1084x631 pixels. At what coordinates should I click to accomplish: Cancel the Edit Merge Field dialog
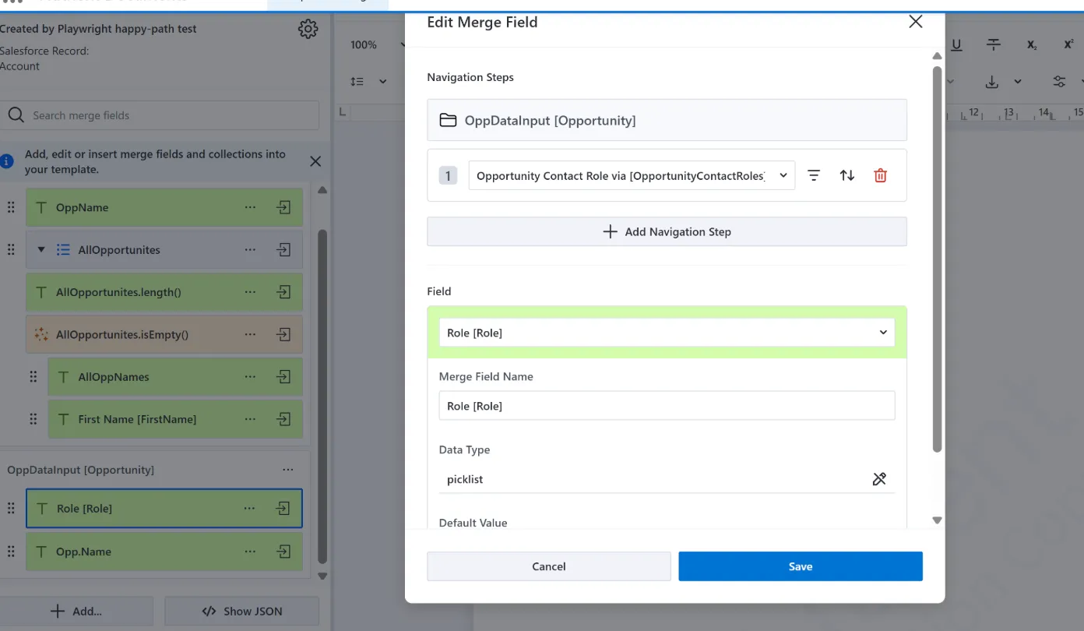[549, 566]
